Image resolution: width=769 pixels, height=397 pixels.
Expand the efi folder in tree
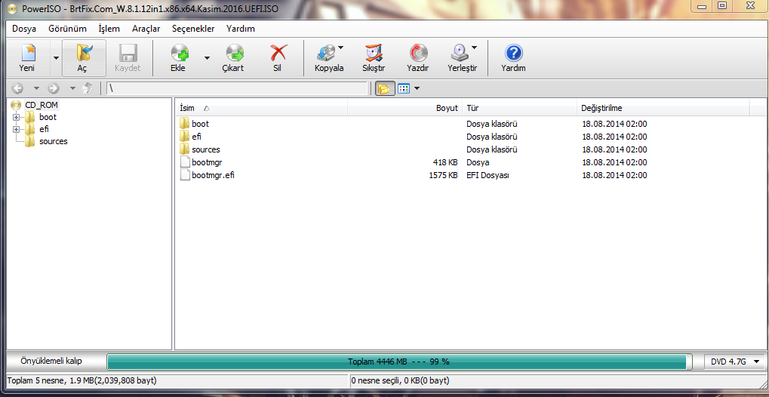pyautogui.click(x=16, y=130)
